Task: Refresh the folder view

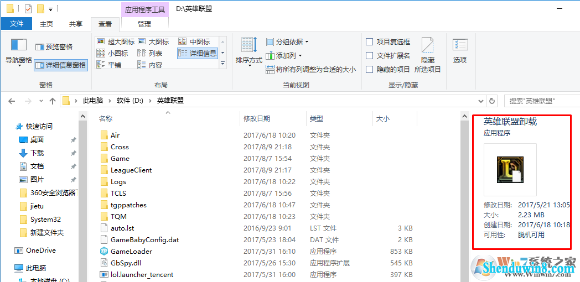Action: [492, 101]
